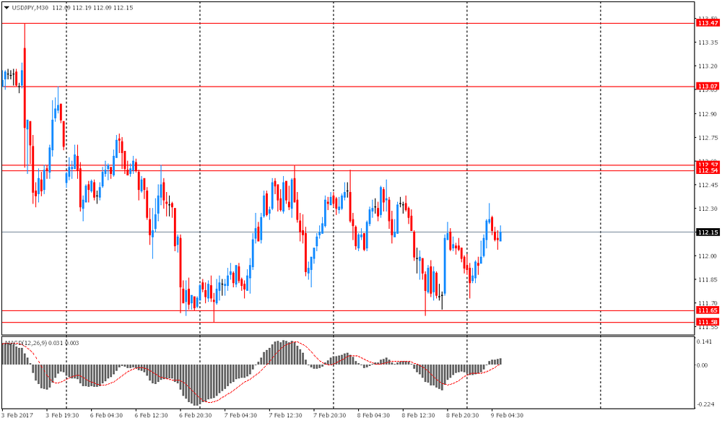Click the 7 Feb 04:30 time label
The width and height of the screenshot is (722, 423).
click(x=240, y=415)
